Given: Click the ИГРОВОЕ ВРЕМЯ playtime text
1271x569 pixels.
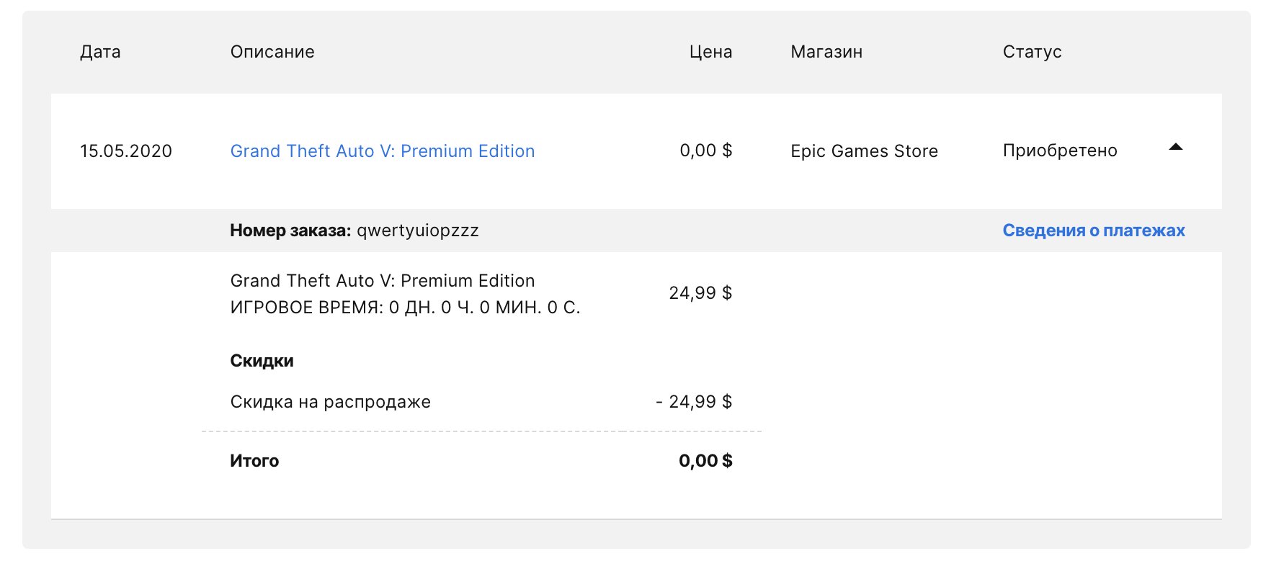Looking at the screenshot, I should click(405, 308).
